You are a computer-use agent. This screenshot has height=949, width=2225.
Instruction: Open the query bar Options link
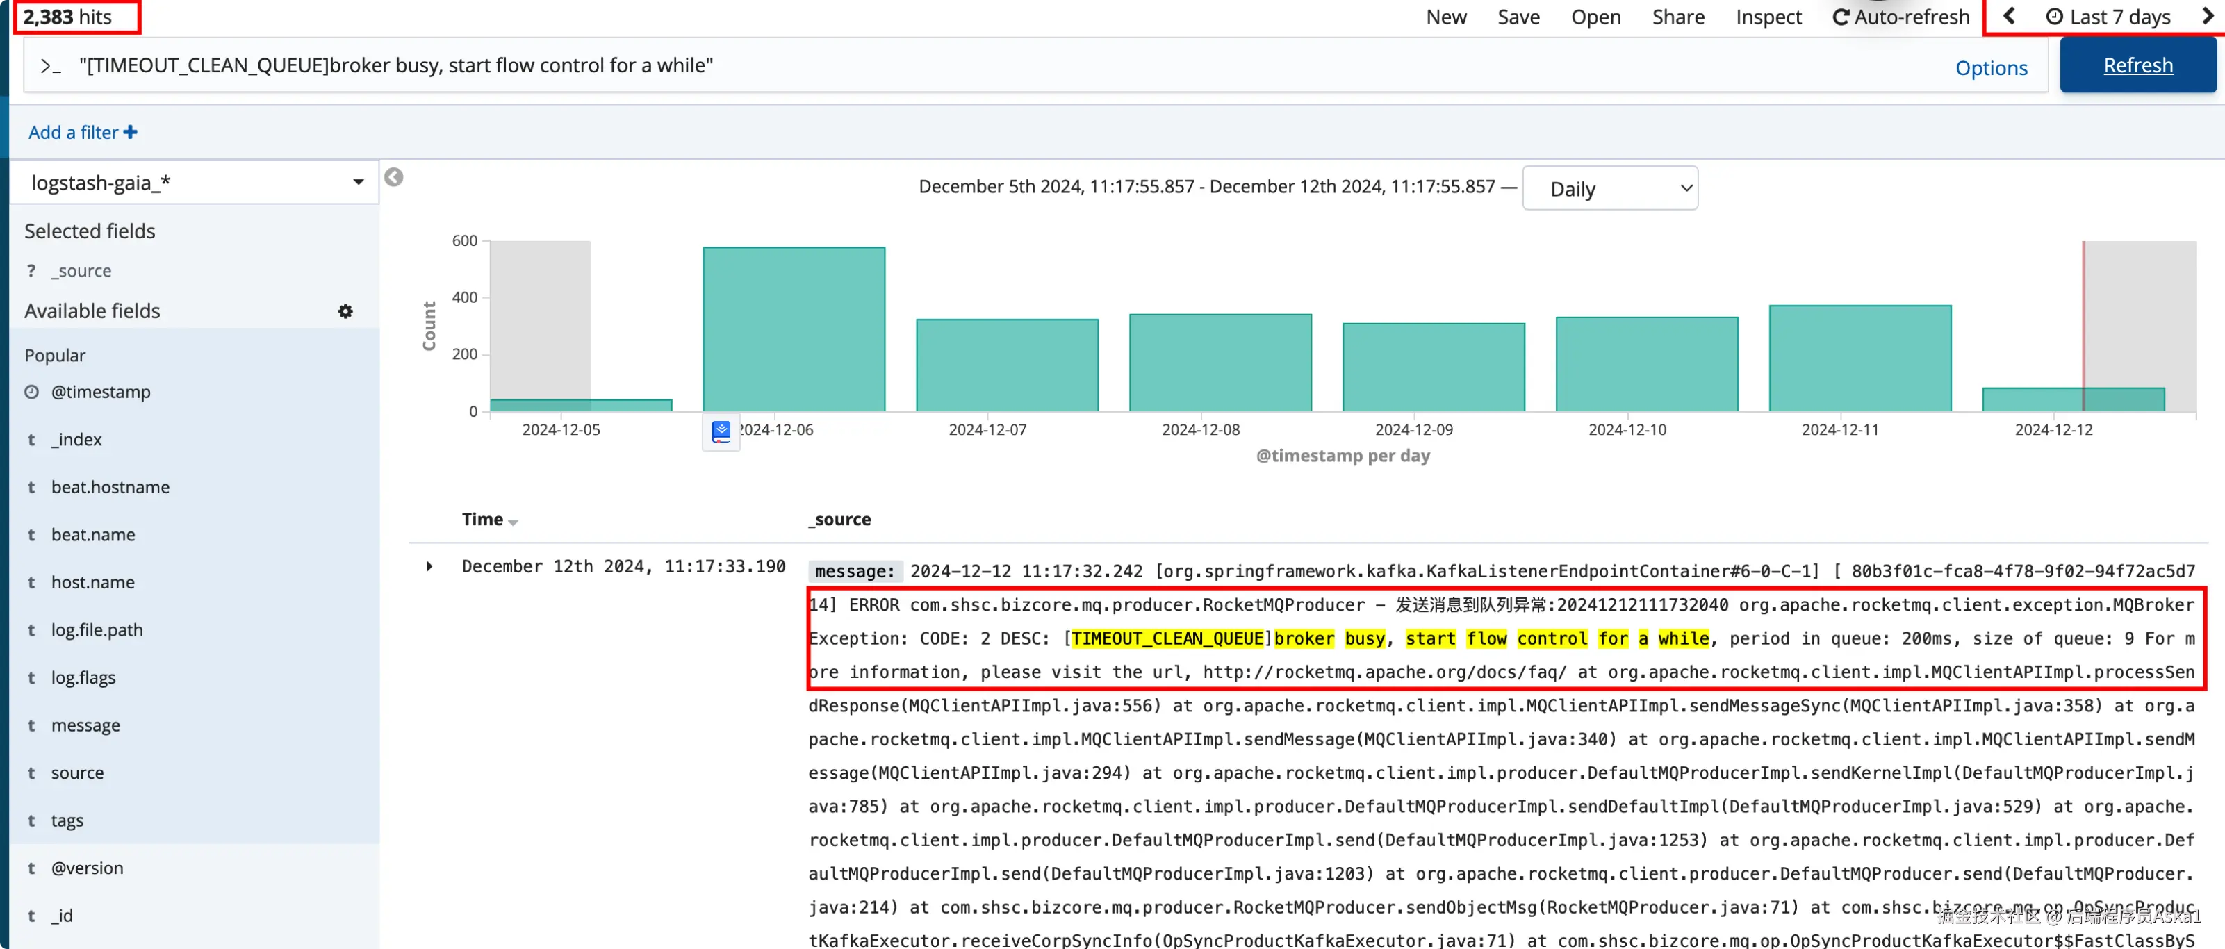tap(1990, 67)
